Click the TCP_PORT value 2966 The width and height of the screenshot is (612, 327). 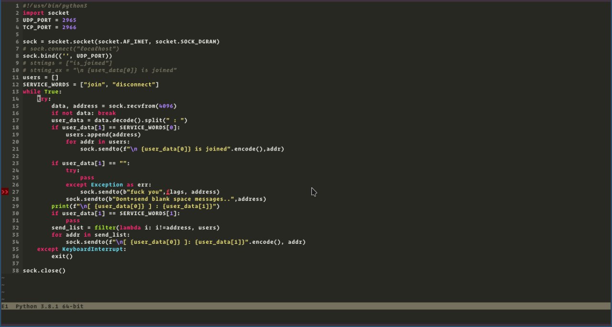click(x=69, y=27)
